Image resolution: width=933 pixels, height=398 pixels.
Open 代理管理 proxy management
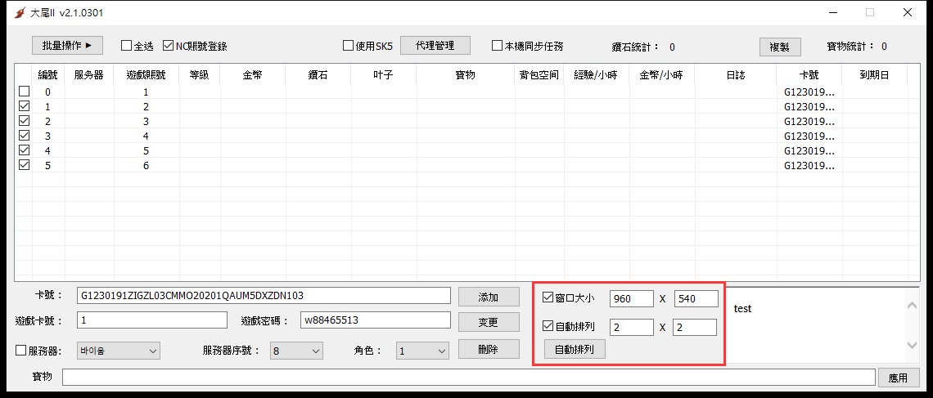435,46
